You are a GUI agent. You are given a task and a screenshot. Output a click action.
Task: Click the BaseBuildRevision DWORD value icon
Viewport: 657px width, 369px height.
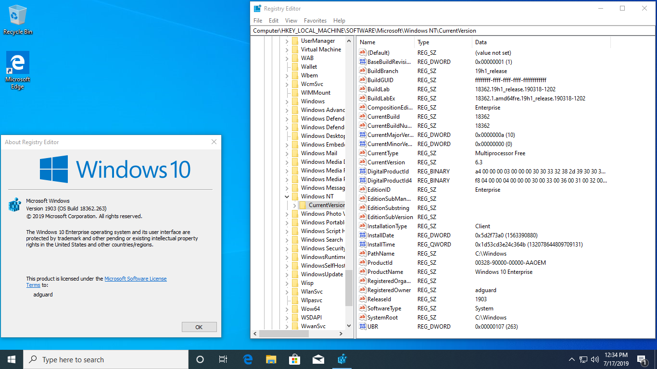point(363,62)
